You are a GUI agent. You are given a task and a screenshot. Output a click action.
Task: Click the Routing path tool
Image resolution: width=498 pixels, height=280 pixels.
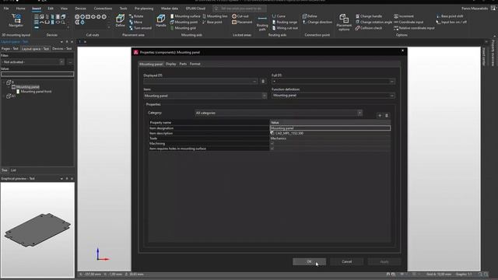pyautogui.click(x=262, y=23)
